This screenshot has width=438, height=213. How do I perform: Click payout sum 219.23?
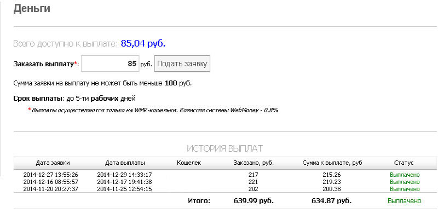click(x=331, y=182)
